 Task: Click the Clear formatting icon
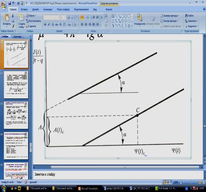tap(77, 18)
